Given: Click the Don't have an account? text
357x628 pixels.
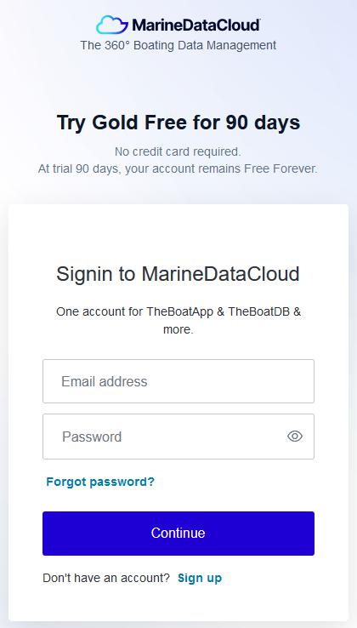Looking at the screenshot, I should [x=106, y=578].
